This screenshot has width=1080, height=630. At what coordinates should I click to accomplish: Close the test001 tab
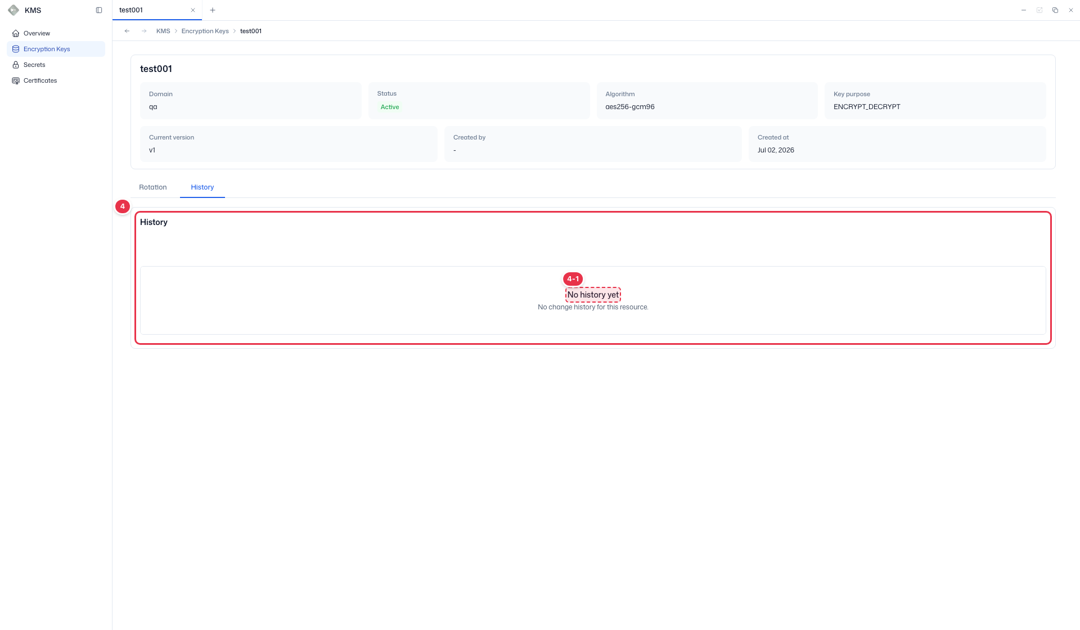pos(193,10)
